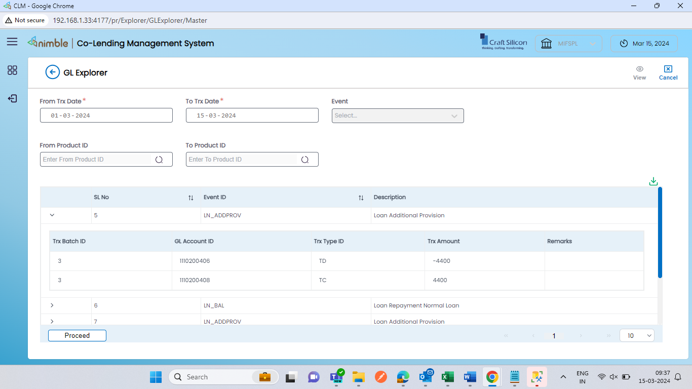Click the View eye icon
Screen dimensions: 692x389
click(x=640, y=69)
